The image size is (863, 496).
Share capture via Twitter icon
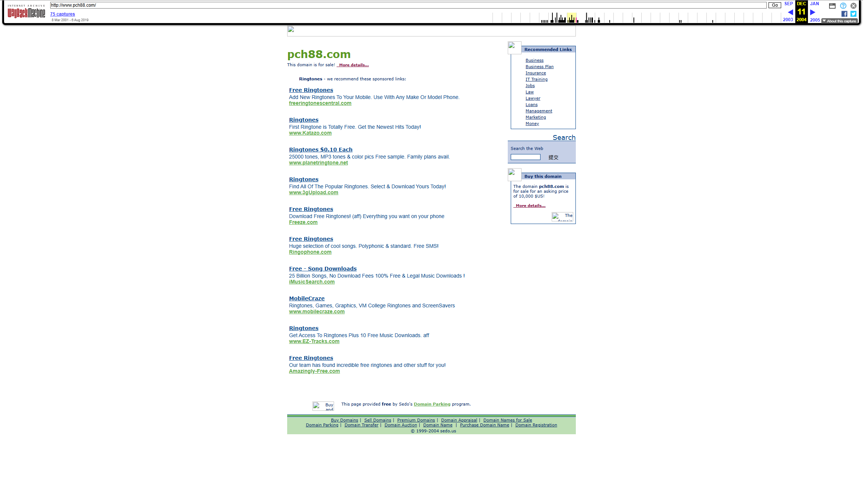[853, 14]
